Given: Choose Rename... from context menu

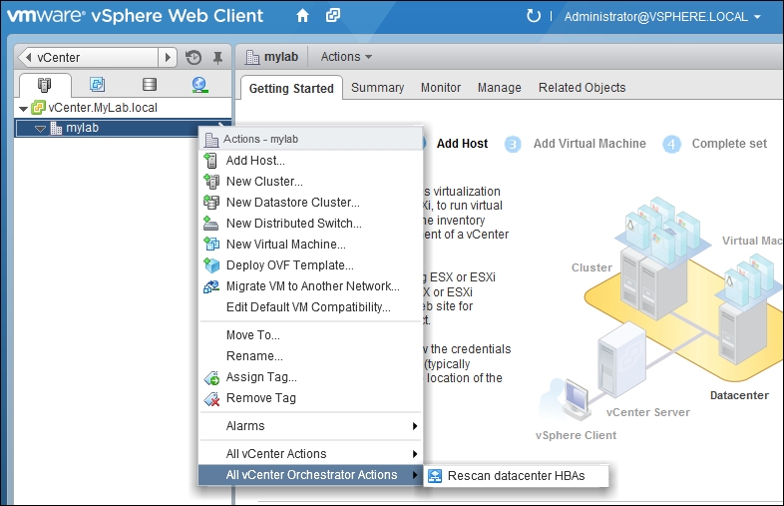Looking at the screenshot, I should coord(310,356).
